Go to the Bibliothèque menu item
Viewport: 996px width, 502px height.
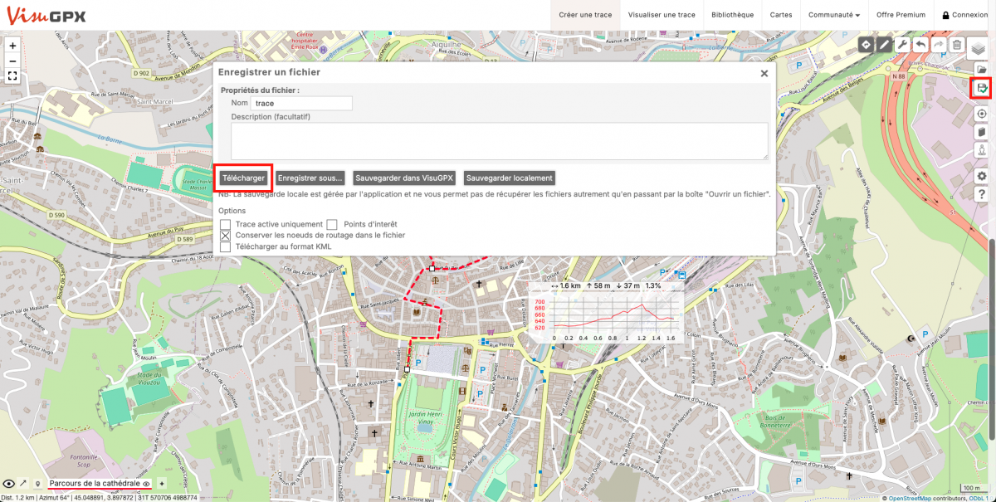point(733,15)
